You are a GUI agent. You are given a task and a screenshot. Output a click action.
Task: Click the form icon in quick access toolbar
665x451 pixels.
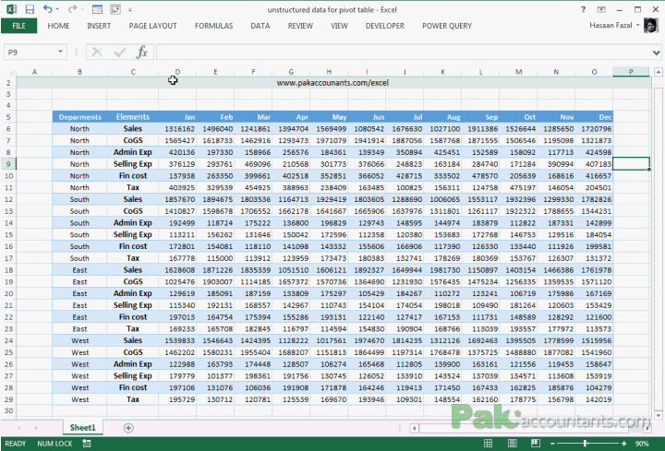[97, 9]
